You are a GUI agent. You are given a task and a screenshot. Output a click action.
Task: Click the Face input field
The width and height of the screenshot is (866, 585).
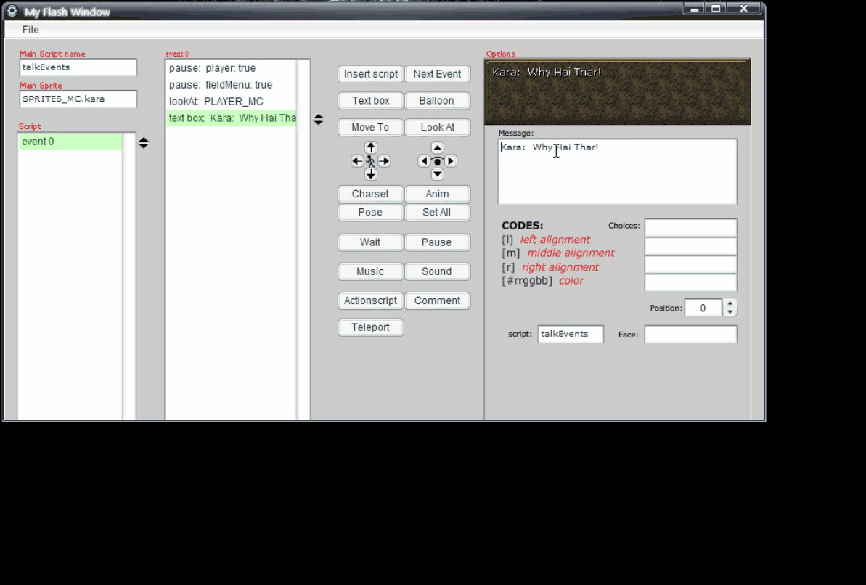(690, 334)
